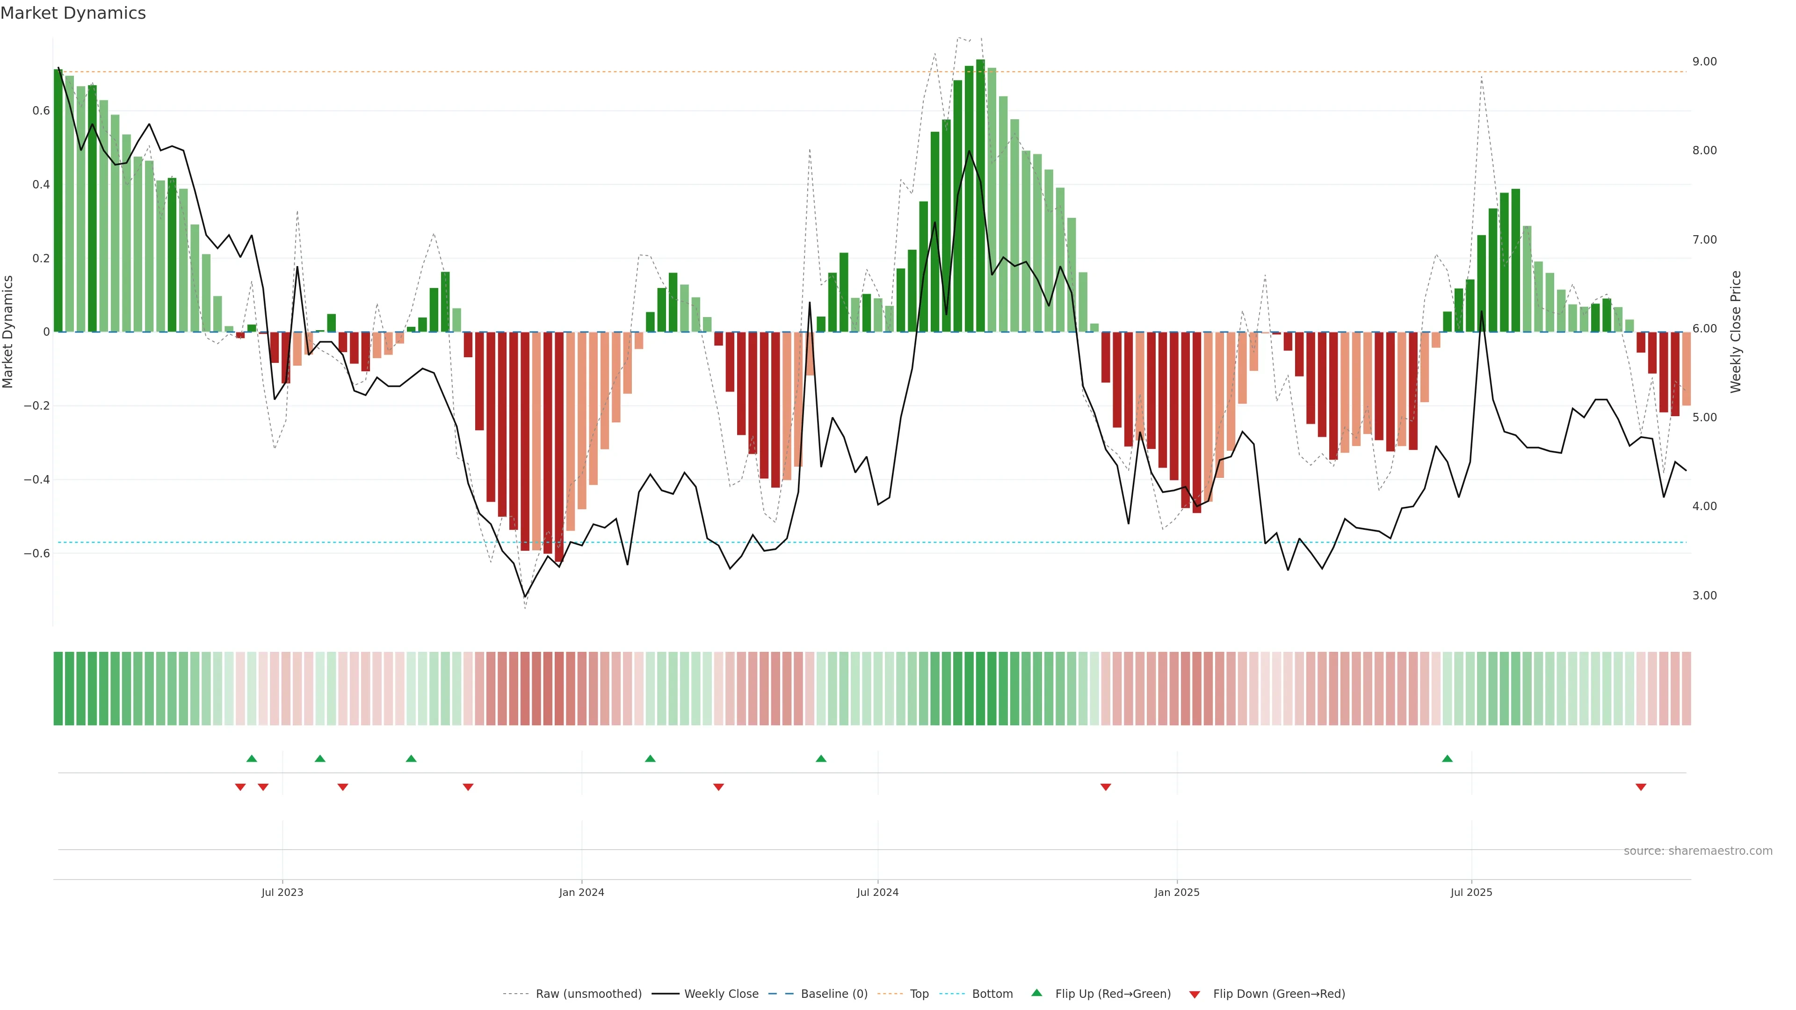Toggle the Weekly Close legend entry

tap(721, 994)
